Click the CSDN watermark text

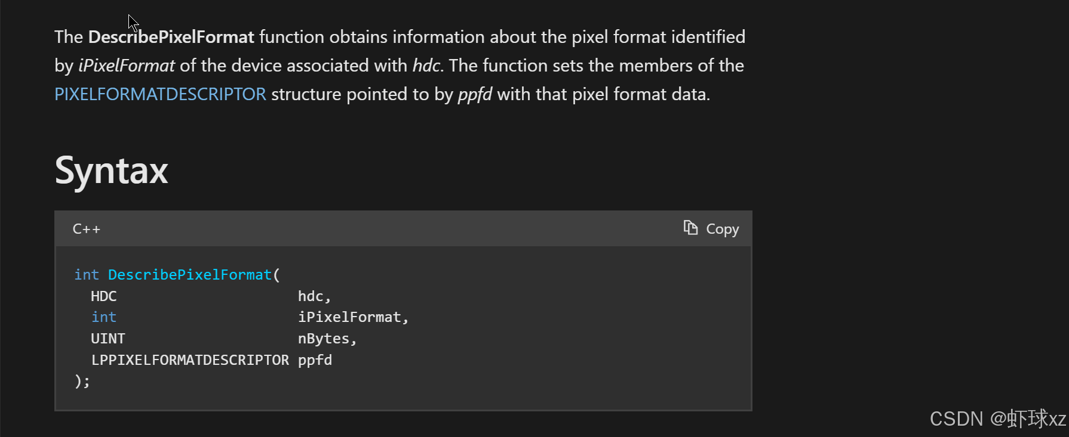[x=998, y=419]
